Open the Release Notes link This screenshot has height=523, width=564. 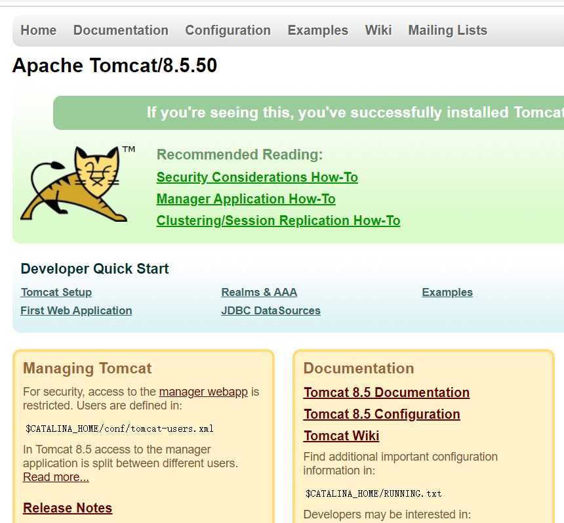68,508
